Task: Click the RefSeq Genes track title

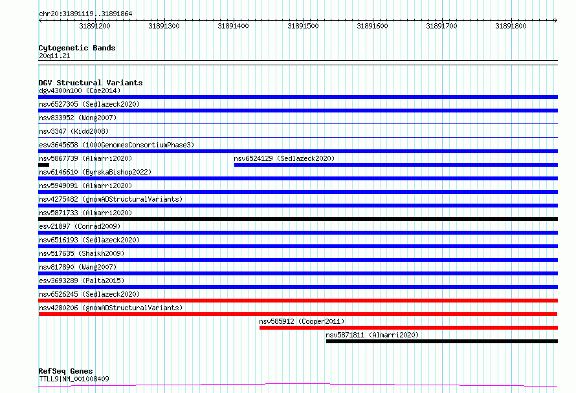Action: click(x=65, y=371)
